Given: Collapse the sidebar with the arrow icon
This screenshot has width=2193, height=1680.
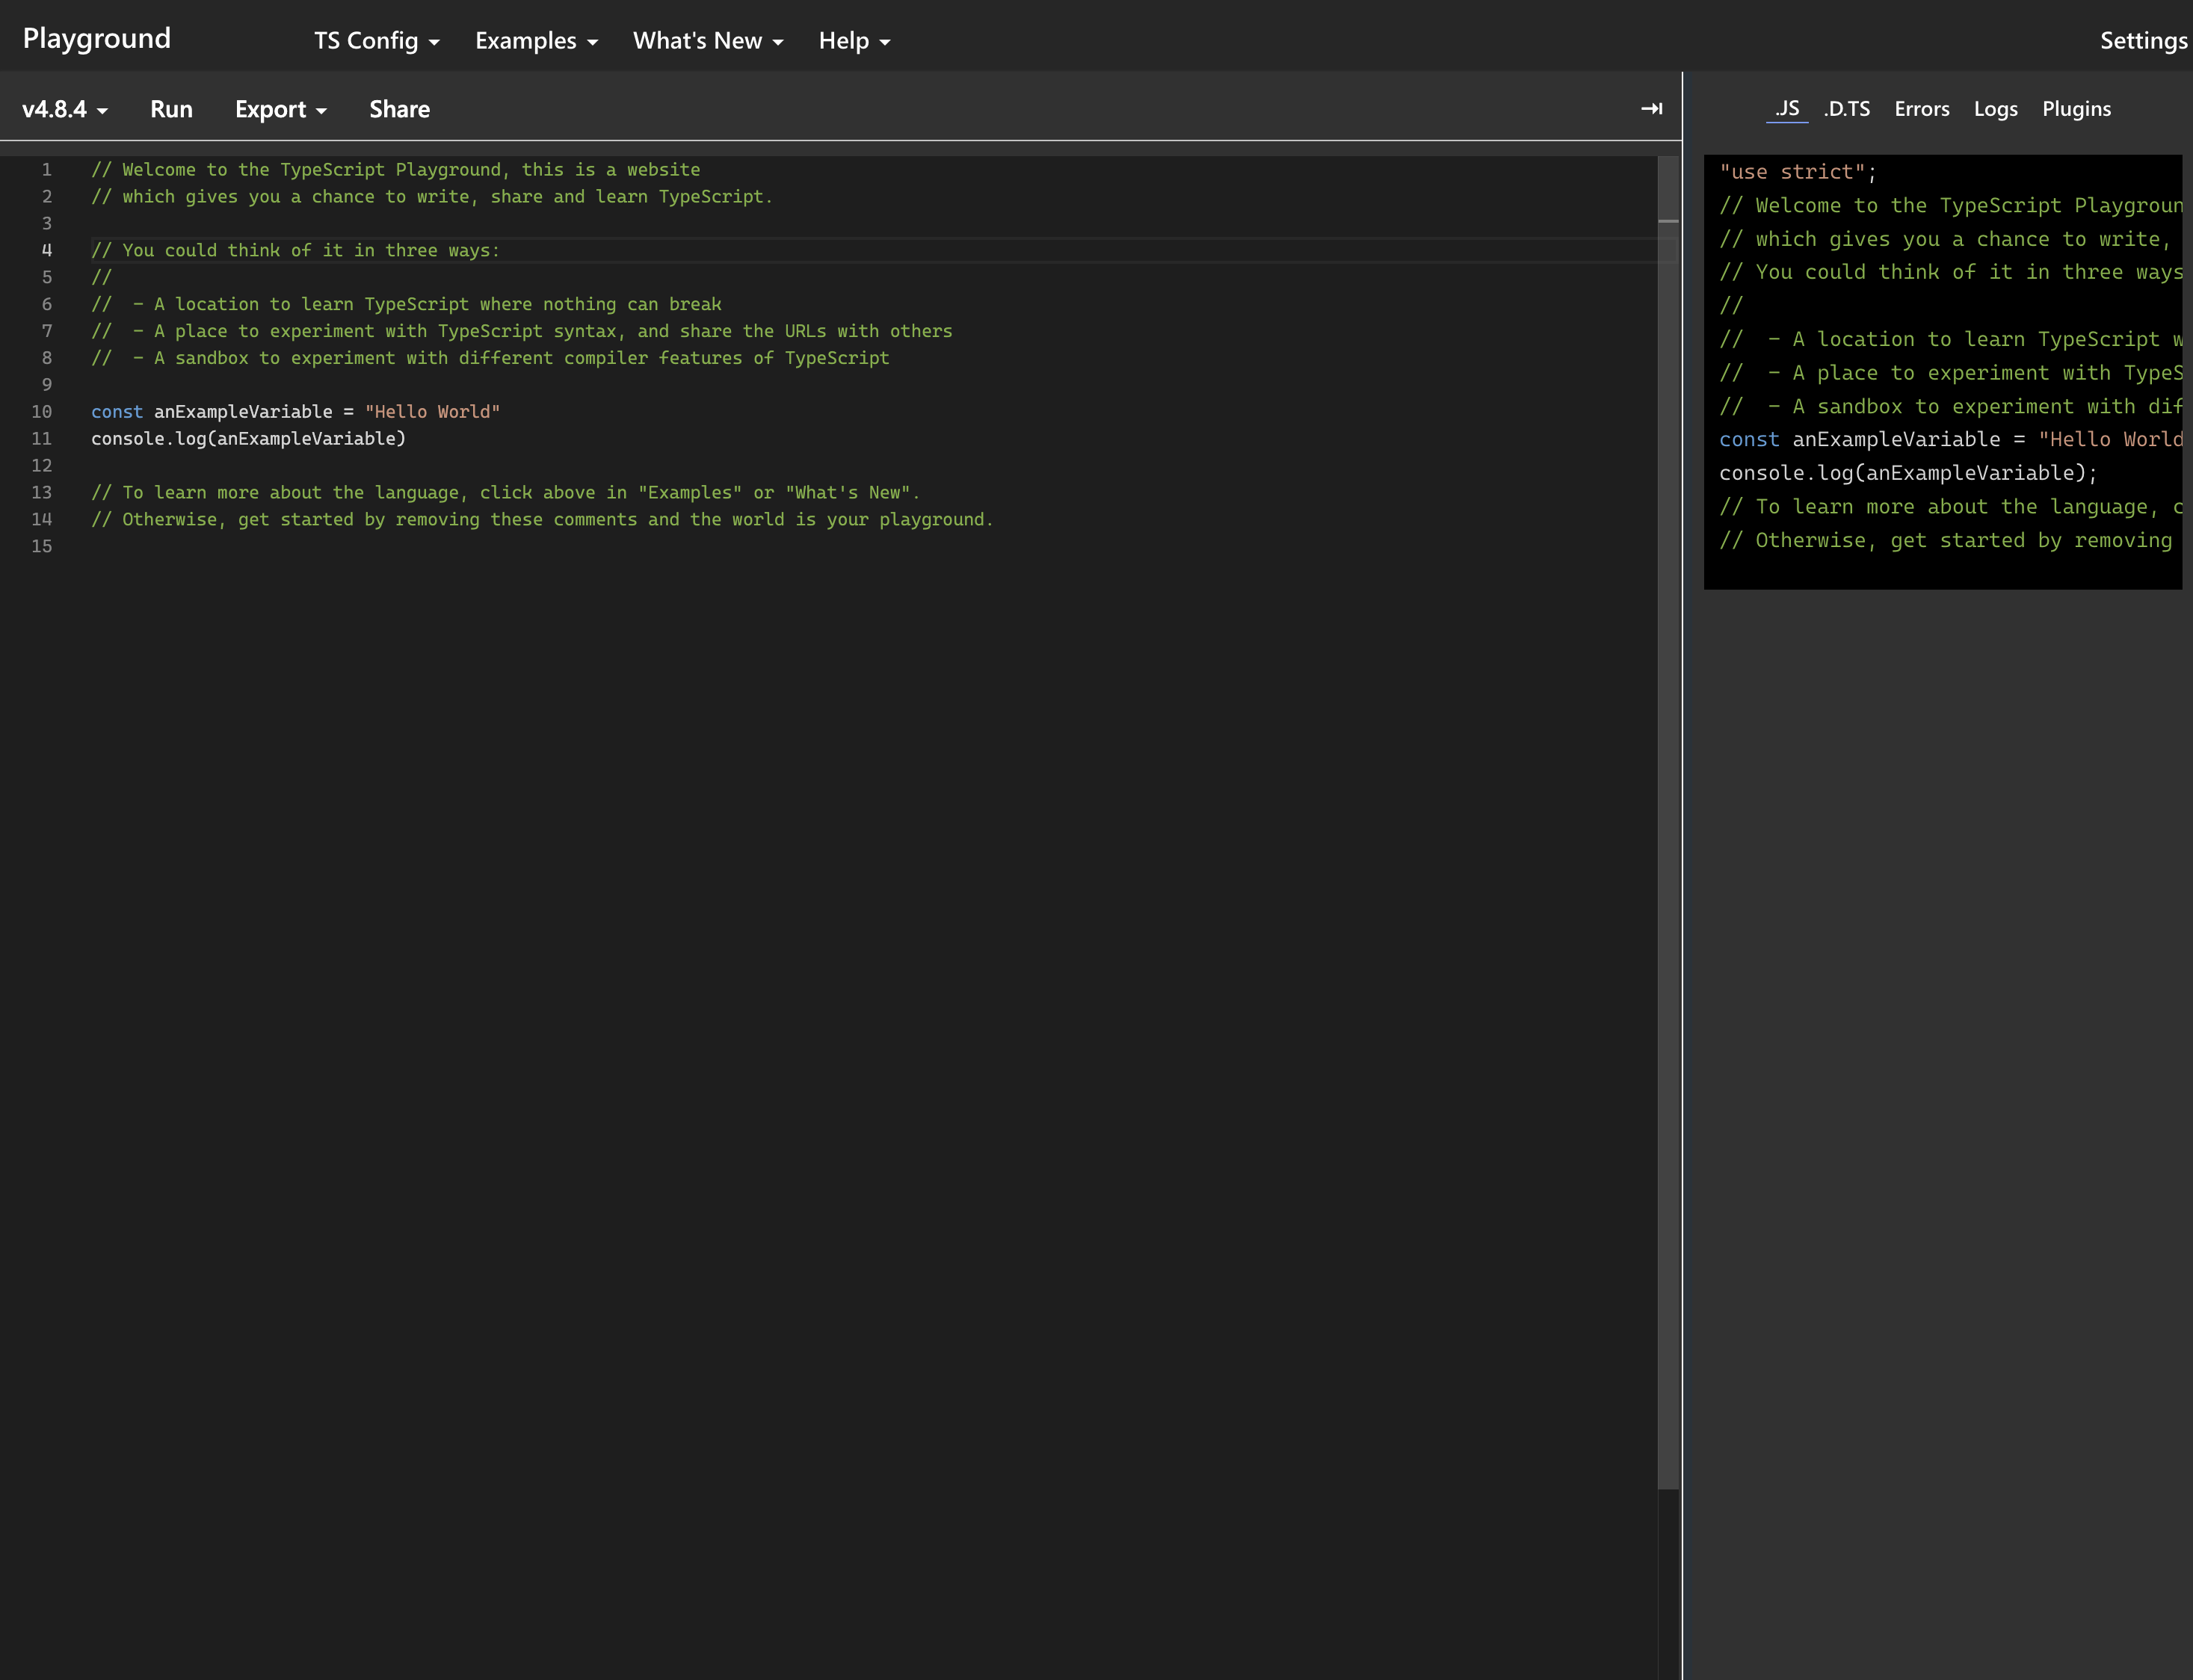Looking at the screenshot, I should pyautogui.click(x=1651, y=108).
